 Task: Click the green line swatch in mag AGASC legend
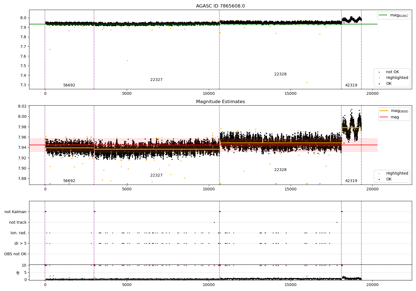tap(383, 15)
